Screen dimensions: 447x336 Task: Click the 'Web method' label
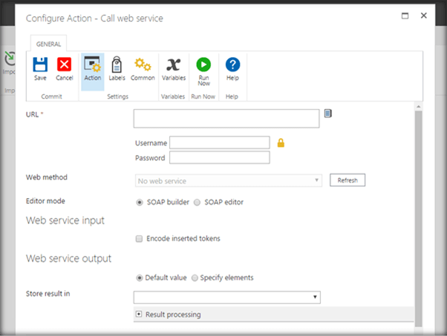pyautogui.click(x=47, y=177)
